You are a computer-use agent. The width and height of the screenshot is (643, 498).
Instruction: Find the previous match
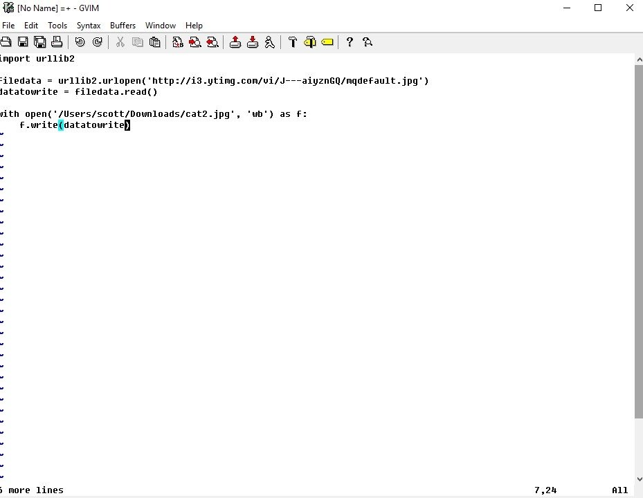point(212,41)
